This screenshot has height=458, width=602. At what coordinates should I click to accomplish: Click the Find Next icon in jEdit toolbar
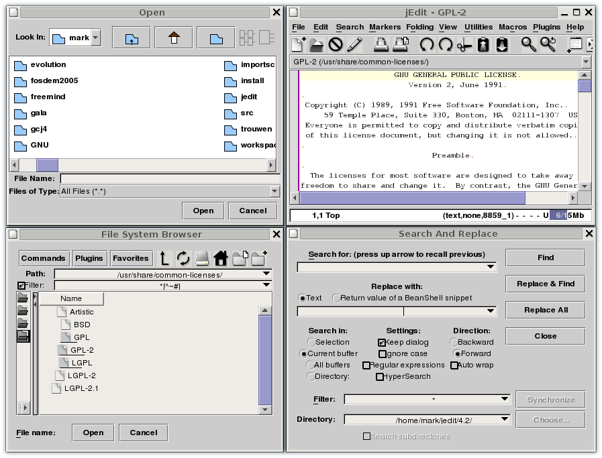point(548,44)
